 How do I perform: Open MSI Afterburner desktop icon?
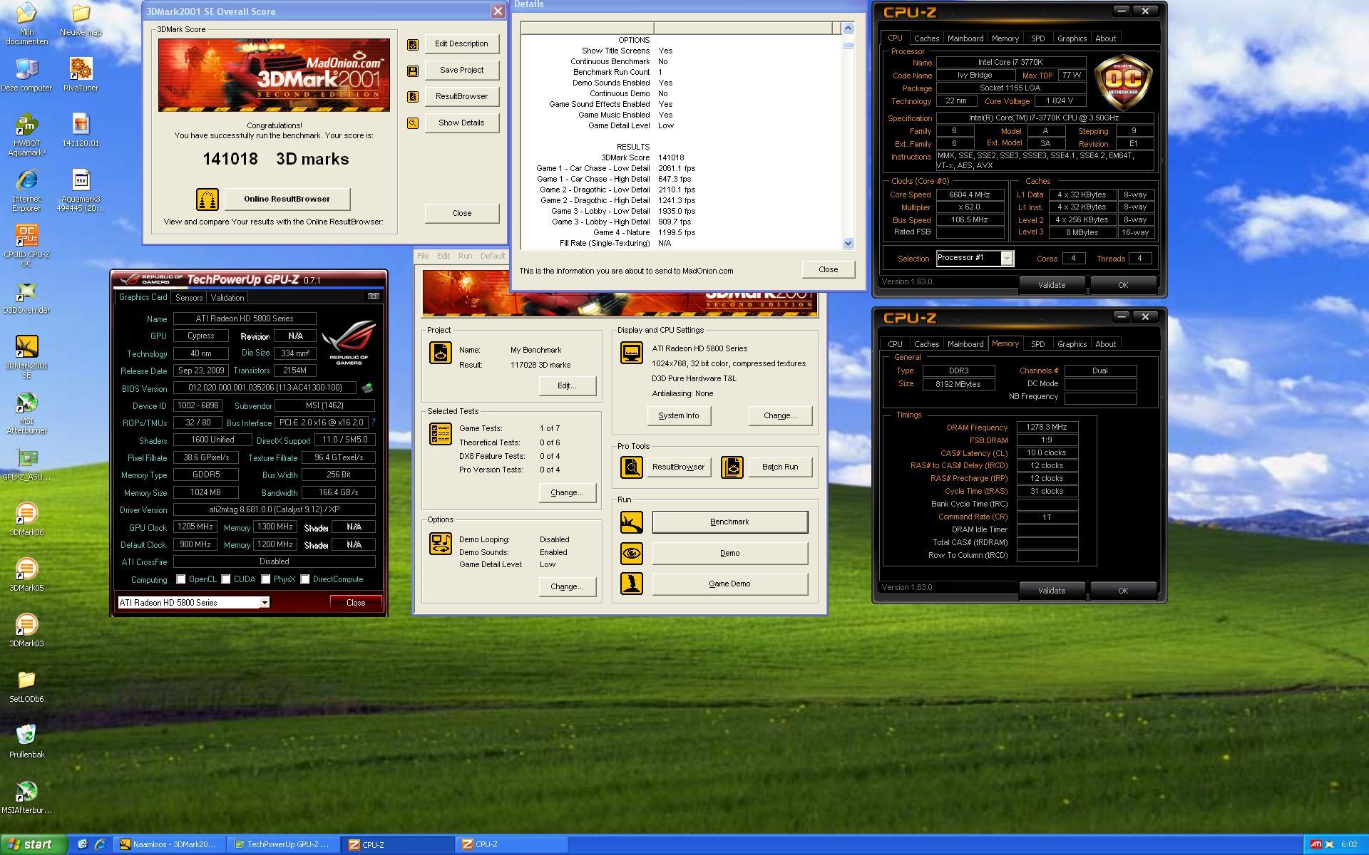click(26, 413)
